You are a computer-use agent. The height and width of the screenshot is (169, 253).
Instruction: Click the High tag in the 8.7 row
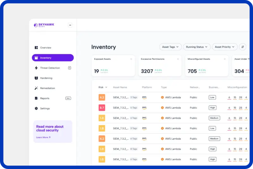(212, 108)
